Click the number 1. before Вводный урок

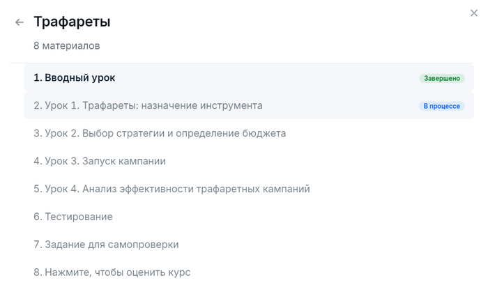pos(38,77)
